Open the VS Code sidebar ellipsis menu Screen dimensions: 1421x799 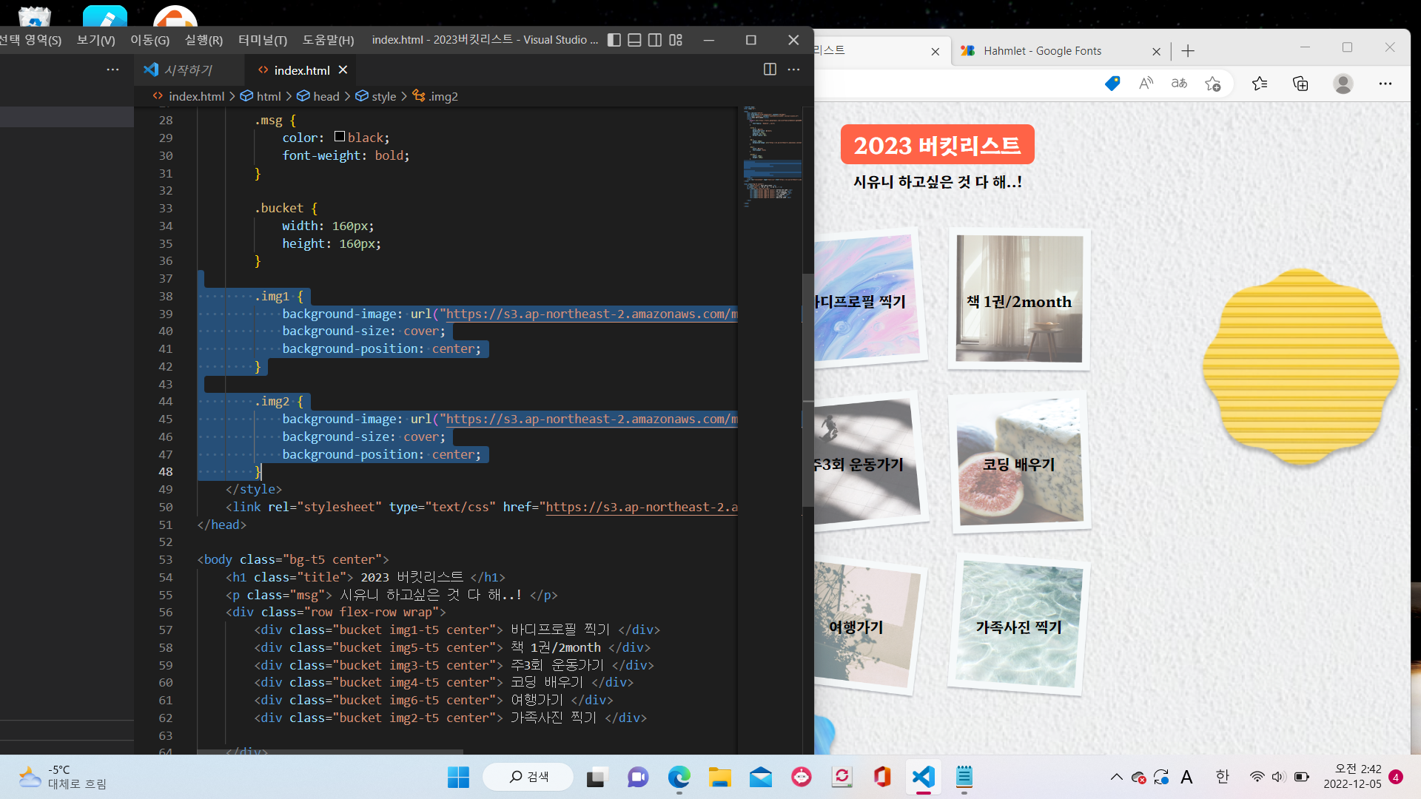click(x=112, y=70)
